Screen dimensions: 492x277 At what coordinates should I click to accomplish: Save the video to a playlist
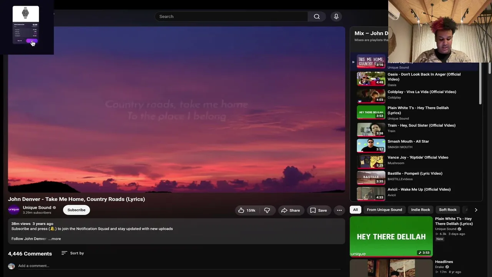coord(318,210)
